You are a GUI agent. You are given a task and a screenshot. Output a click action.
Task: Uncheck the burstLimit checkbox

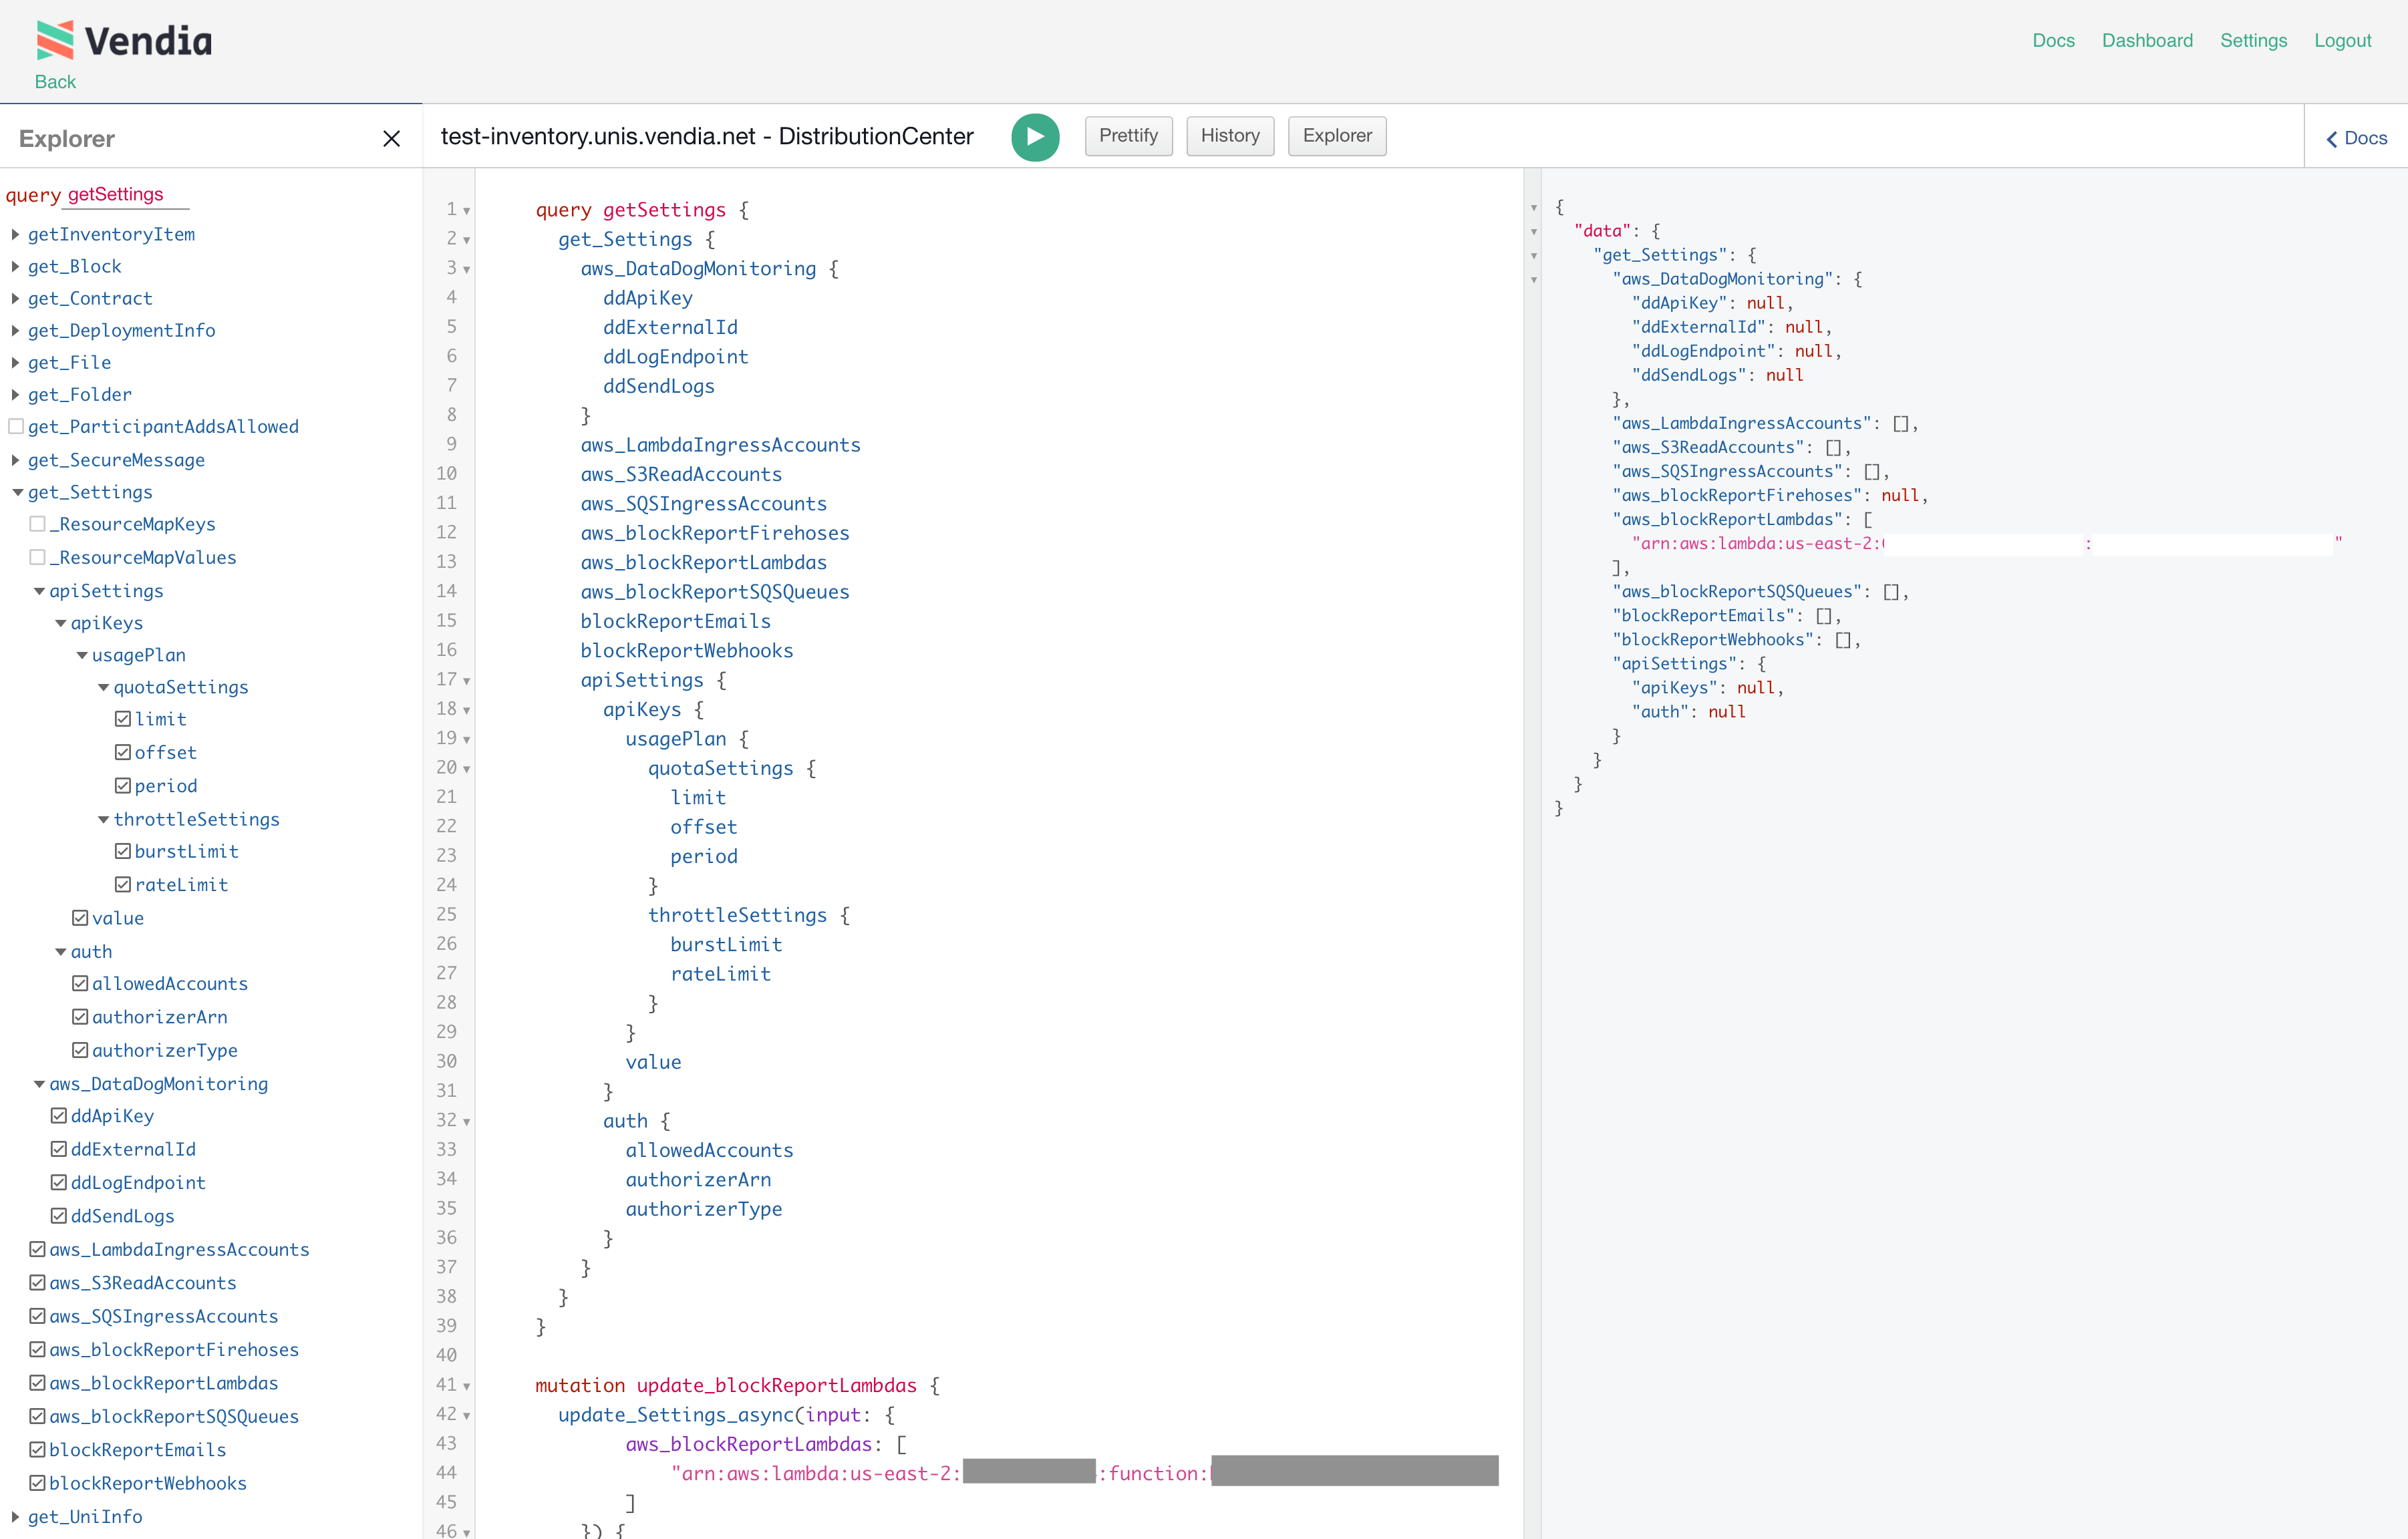pos(123,851)
